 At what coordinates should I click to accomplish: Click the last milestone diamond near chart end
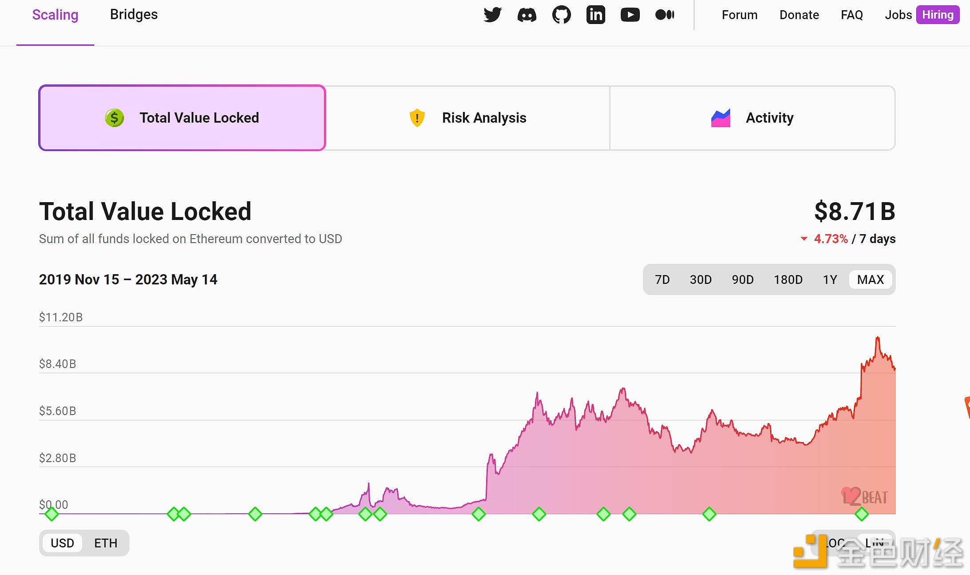point(862,514)
